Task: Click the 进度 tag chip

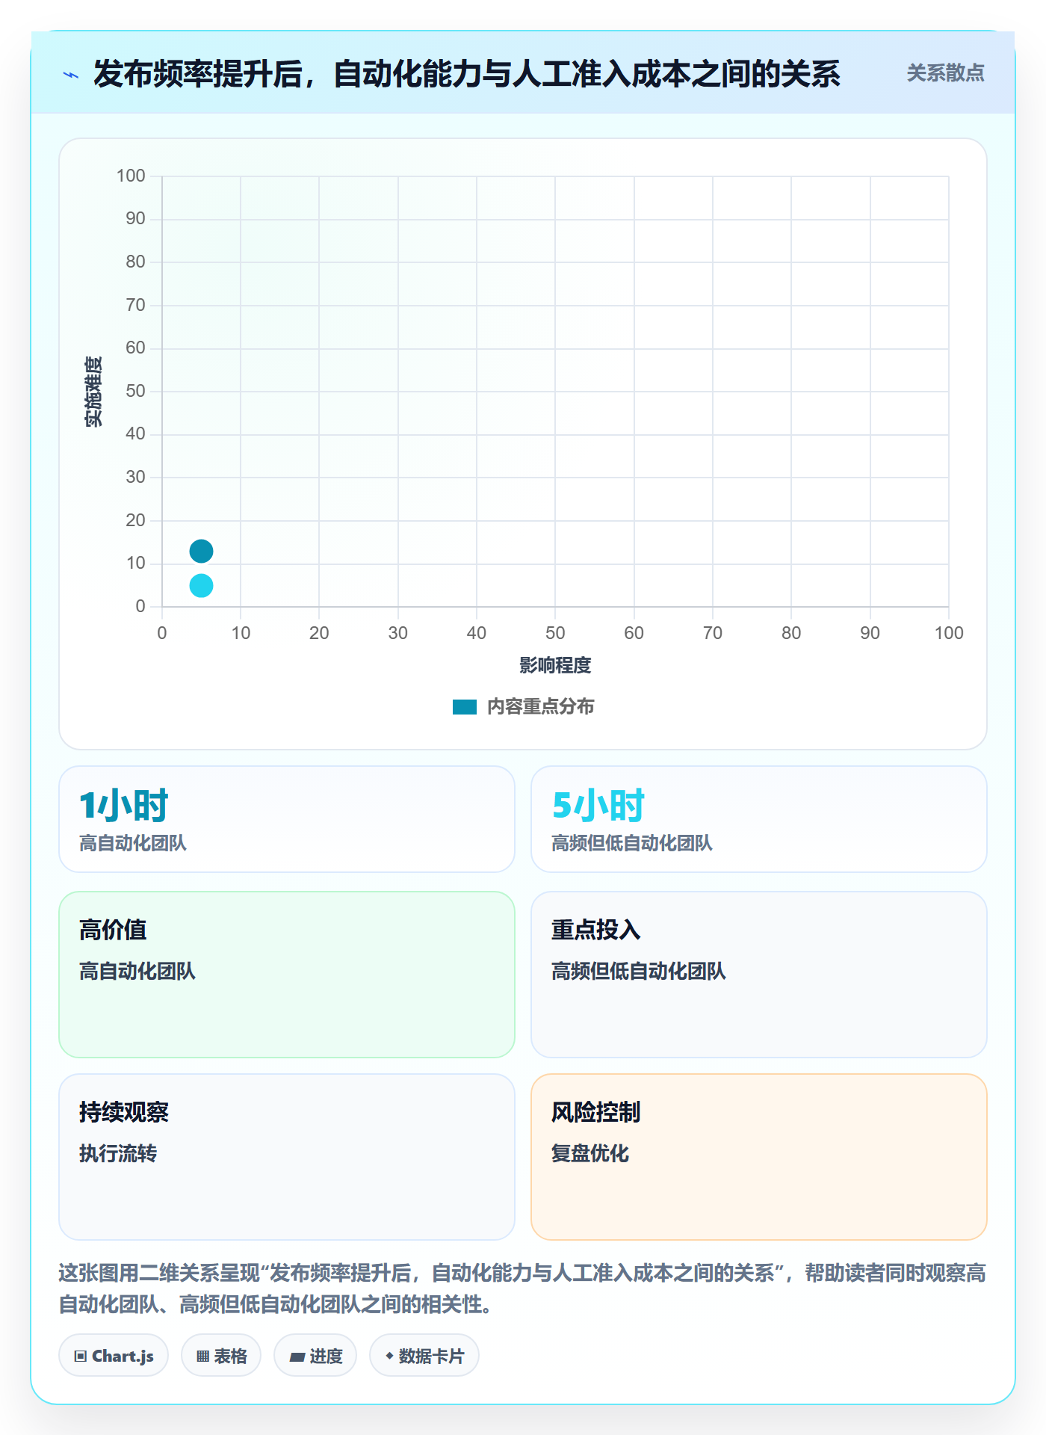Action: (x=315, y=1356)
